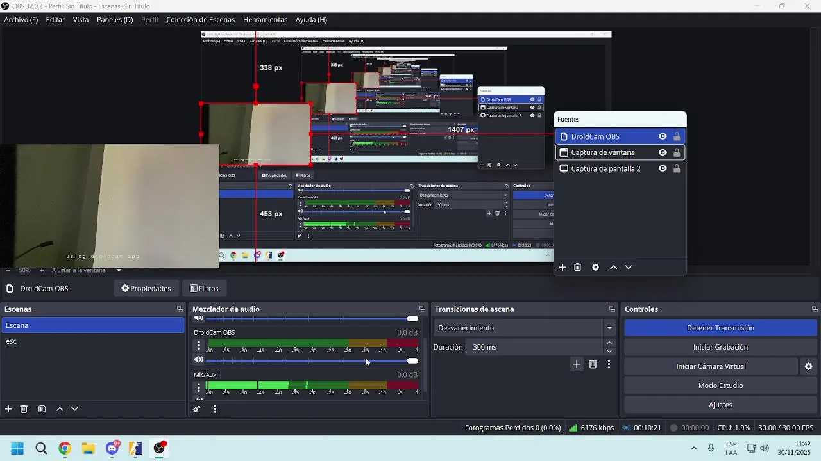Add a new scene with the plus icon in Escenas
Viewport: 821px width, 461px height.
[8, 409]
